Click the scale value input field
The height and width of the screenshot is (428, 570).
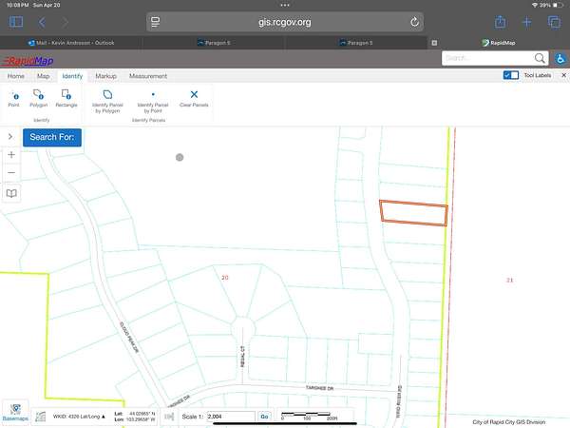[x=229, y=417]
